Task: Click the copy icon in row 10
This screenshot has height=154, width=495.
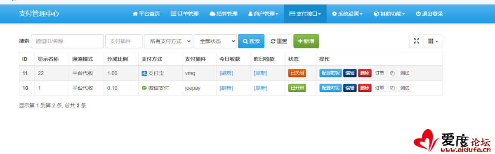Action: pyautogui.click(x=392, y=88)
